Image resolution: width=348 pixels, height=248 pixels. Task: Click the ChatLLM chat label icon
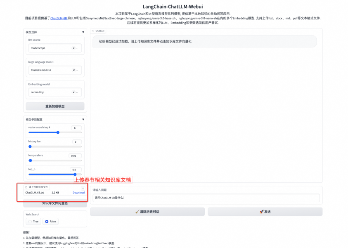[x=93, y=31]
